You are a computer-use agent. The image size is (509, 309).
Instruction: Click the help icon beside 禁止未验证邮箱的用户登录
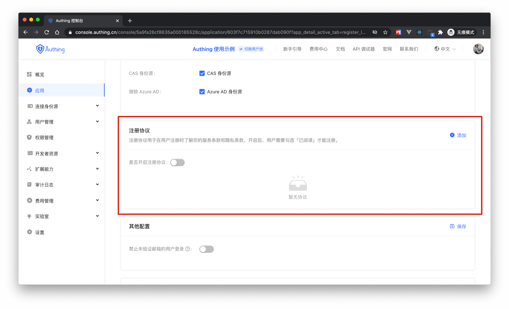[188, 249]
